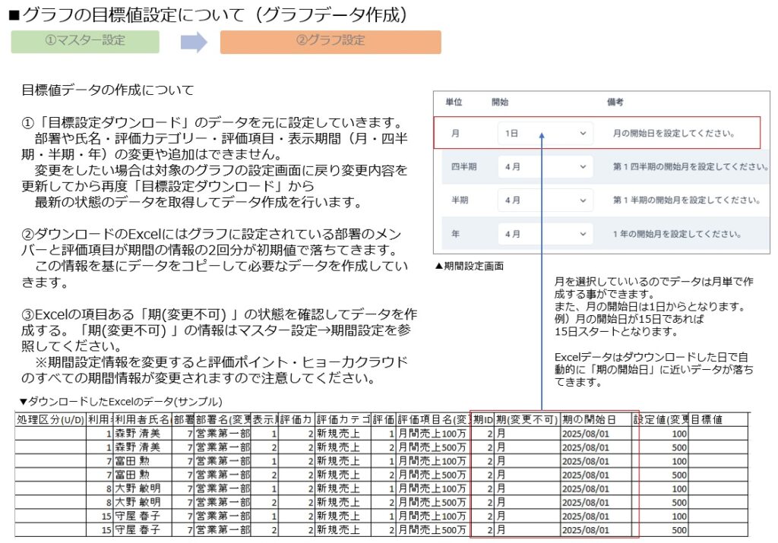Expand the 半期 start-month dropdown
The height and width of the screenshot is (543, 778).
(544, 200)
